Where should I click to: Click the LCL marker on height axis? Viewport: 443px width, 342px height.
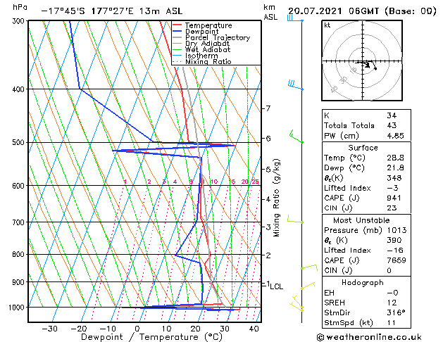tap(276, 286)
